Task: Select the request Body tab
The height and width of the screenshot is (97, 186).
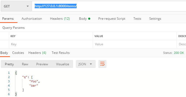Action: [x=85, y=19]
